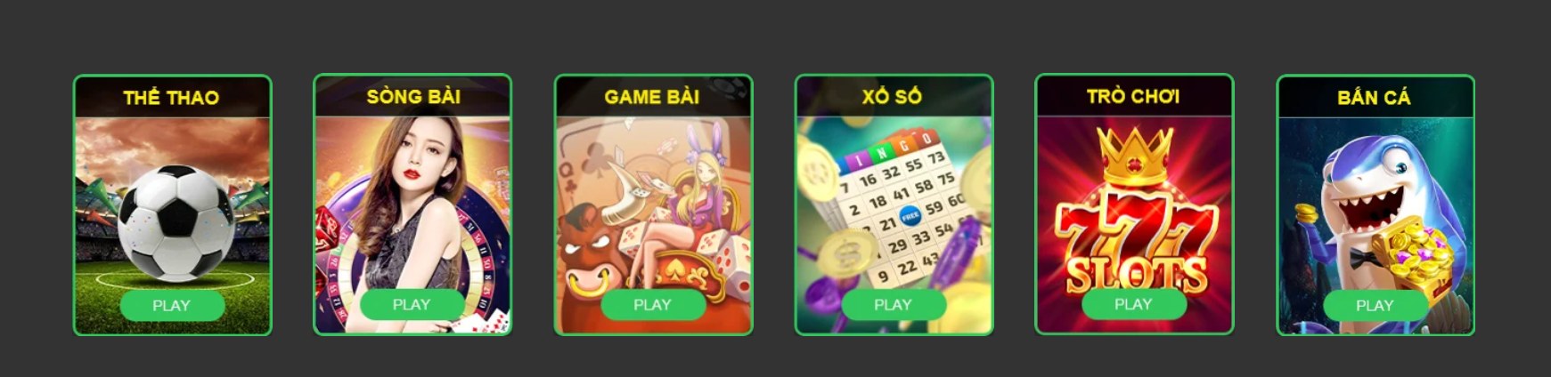Select the SÒNG BÀI title header
The image size is (1551, 377).
click(413, 97)
